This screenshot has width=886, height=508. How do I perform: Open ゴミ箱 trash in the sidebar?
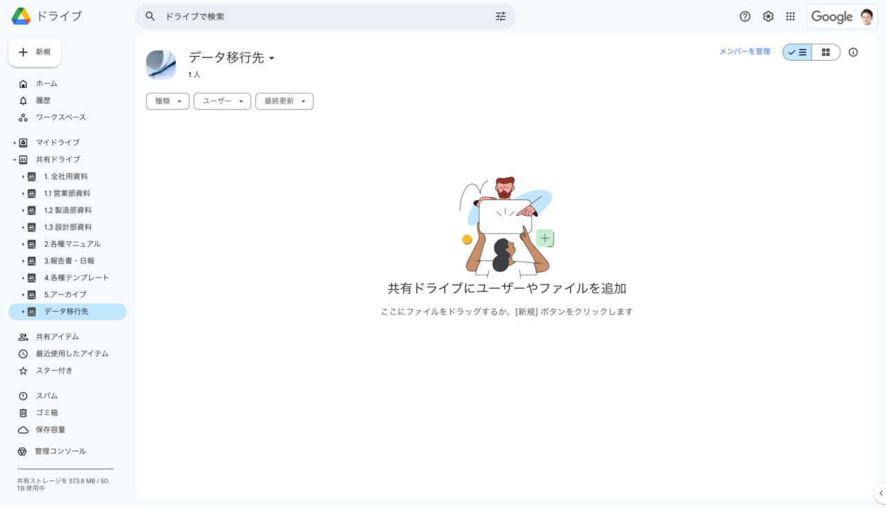coord(47,412)
